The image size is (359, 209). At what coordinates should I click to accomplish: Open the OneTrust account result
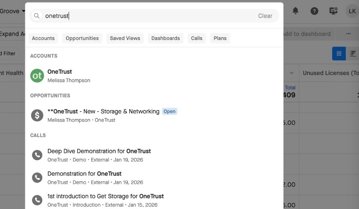click(x=154, y=76)
